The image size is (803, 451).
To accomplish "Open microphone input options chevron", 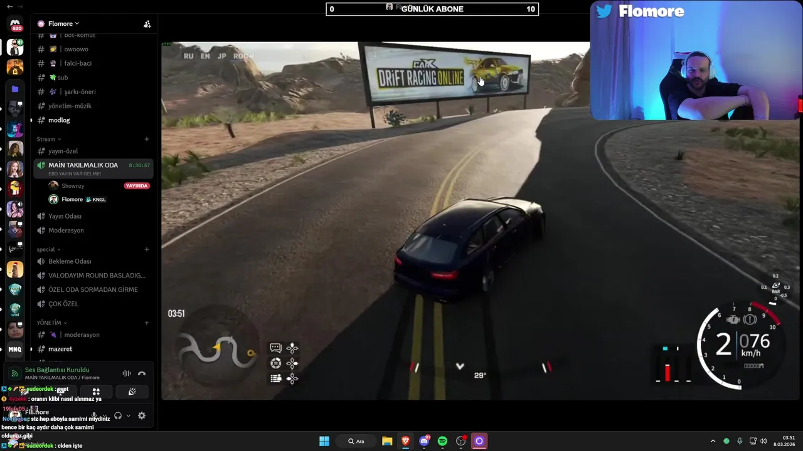I will click(x=104, y=415).
